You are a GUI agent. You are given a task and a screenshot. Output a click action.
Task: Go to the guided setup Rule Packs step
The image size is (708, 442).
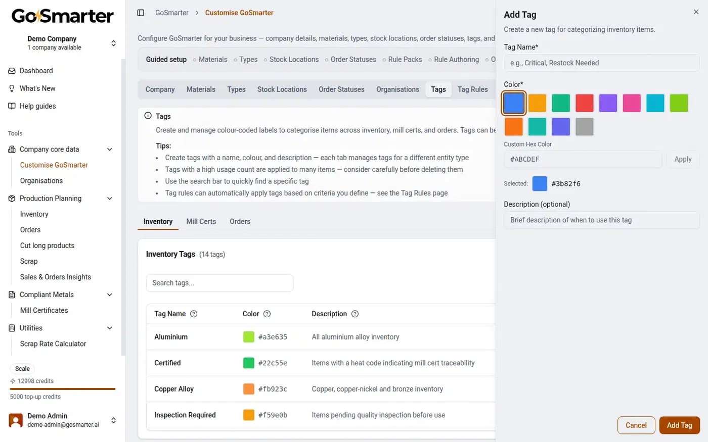point(402,60)
